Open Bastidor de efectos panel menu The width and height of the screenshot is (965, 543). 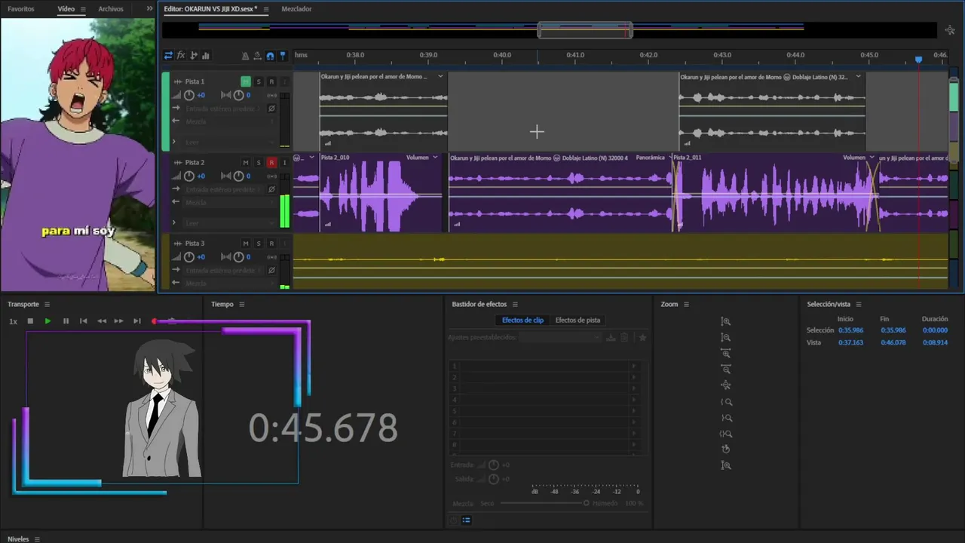coord(515,305)
